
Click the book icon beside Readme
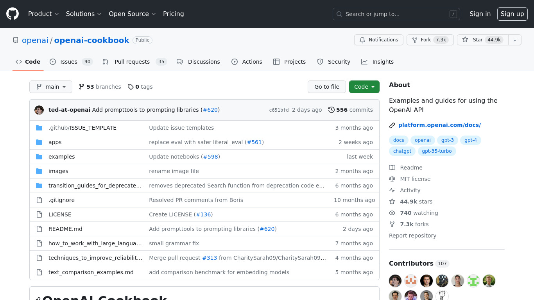(392, 168)
